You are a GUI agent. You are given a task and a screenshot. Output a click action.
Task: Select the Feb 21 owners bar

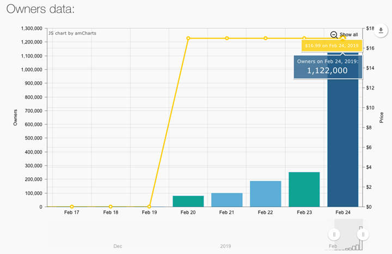[x=227, y=200]
